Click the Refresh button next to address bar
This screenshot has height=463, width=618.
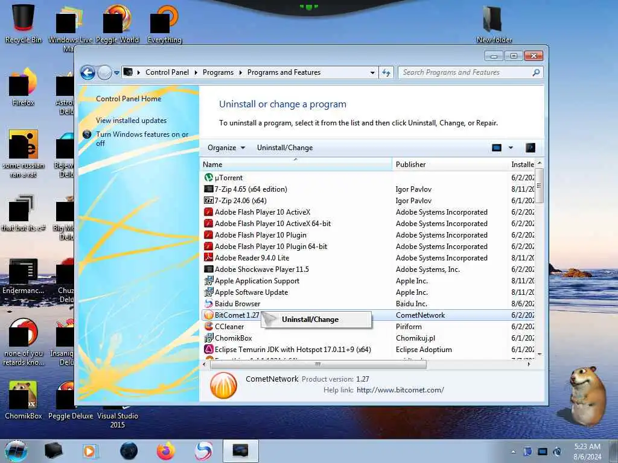click(386, 72)
